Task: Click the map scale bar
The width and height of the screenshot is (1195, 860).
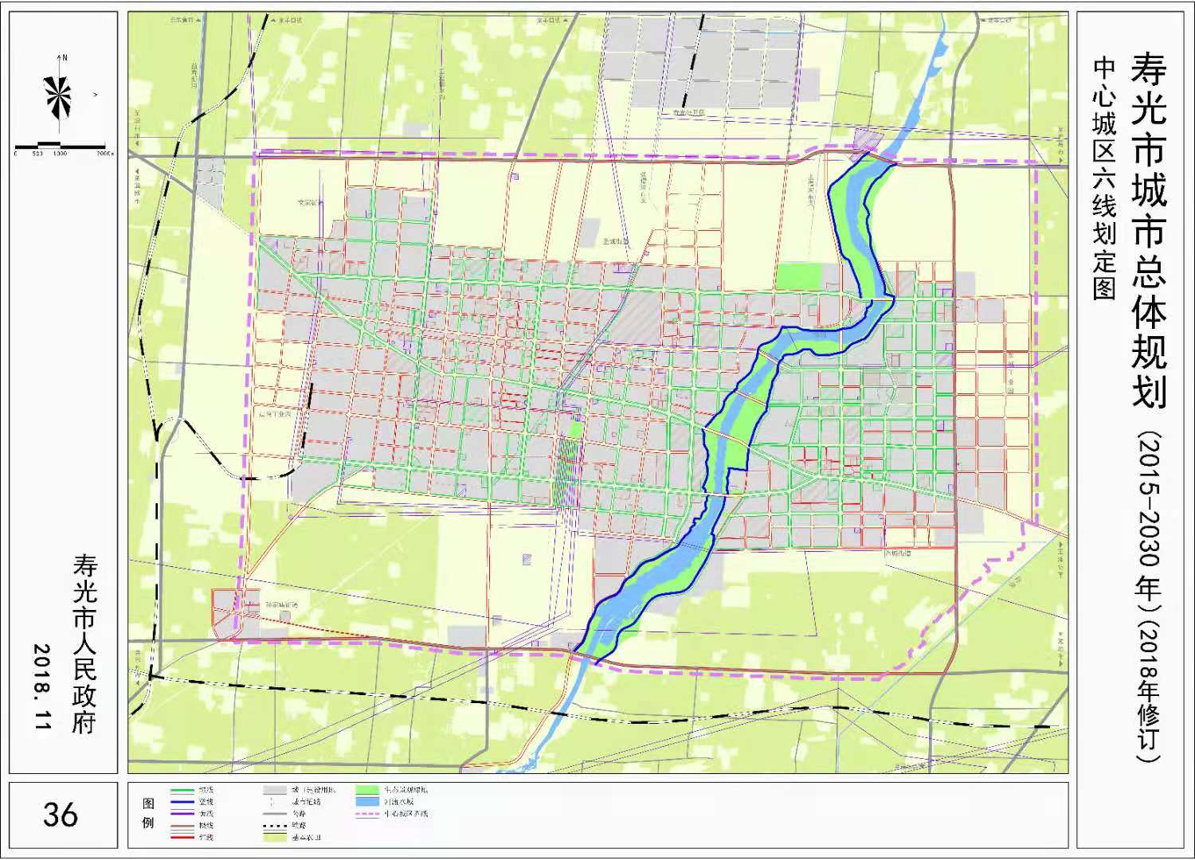Action: pyautogui.click(x=60, y=147)
